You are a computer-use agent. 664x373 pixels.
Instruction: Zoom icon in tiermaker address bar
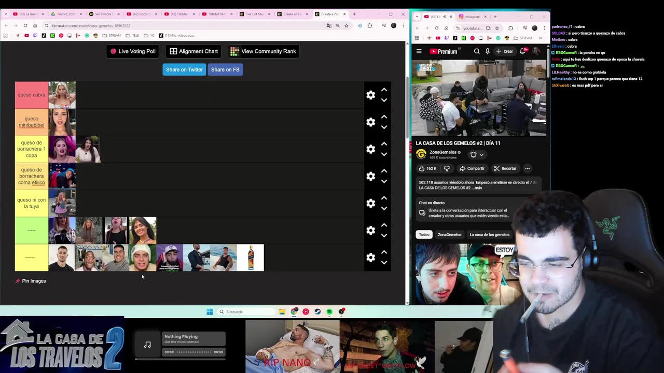pos(337,25)
